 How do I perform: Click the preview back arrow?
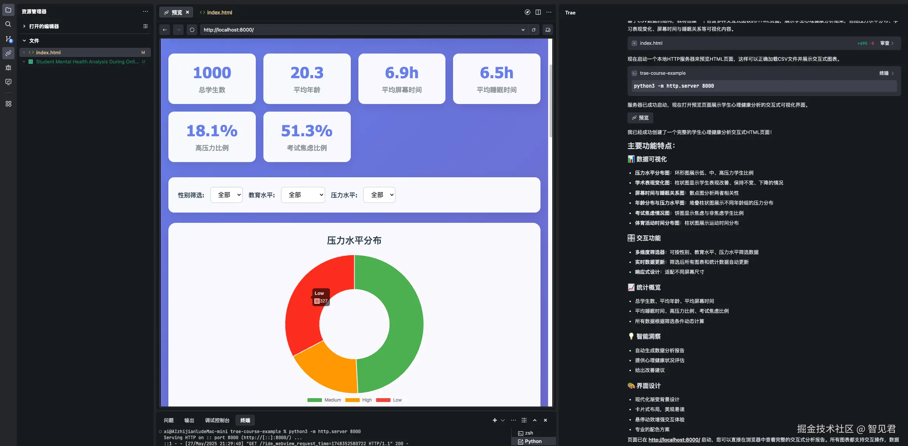click(x=165, y=30)
